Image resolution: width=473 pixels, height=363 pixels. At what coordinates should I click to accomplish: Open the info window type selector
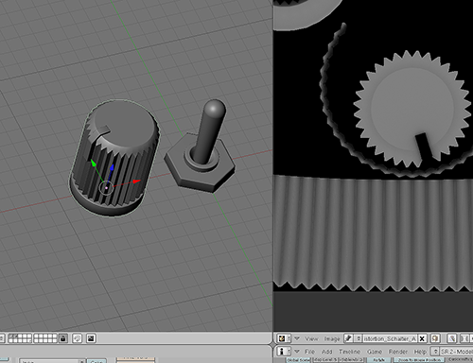click(x=284, y=352)
